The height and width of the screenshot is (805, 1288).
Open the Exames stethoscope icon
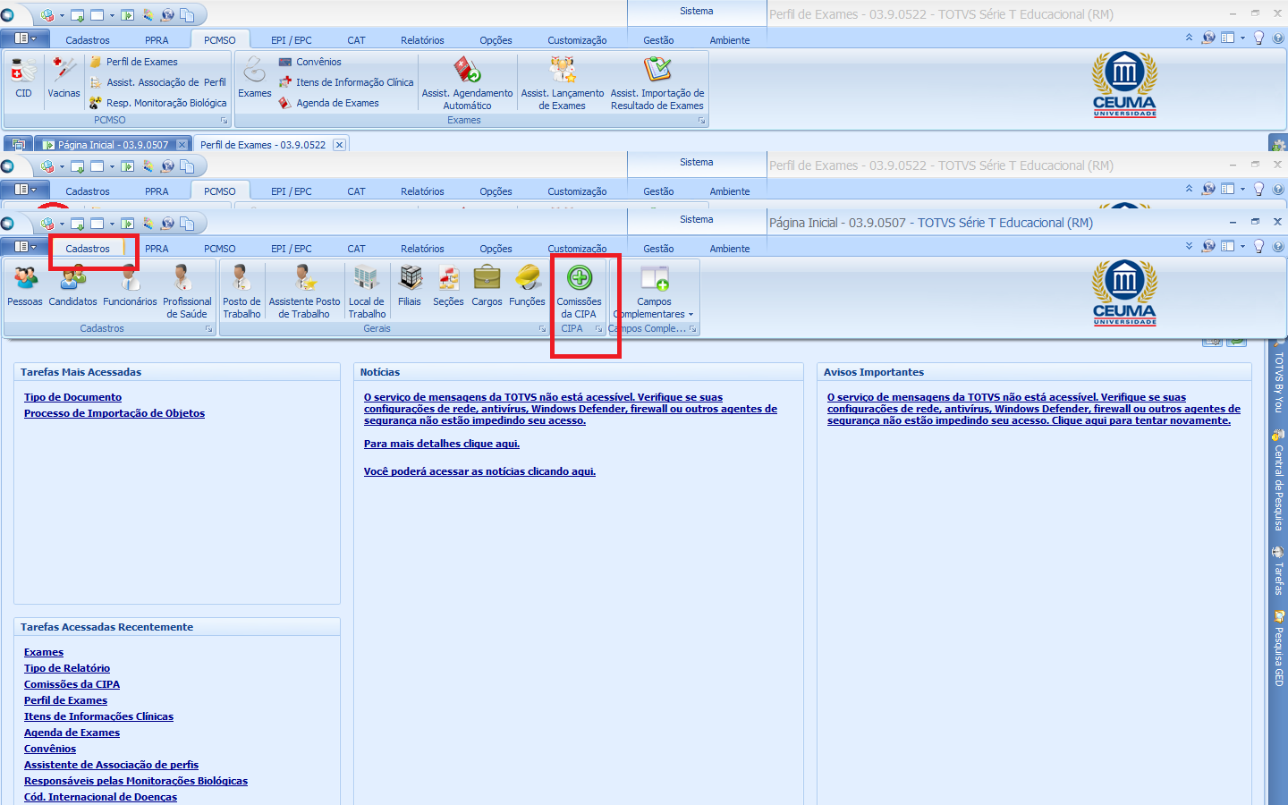(254, 79)
